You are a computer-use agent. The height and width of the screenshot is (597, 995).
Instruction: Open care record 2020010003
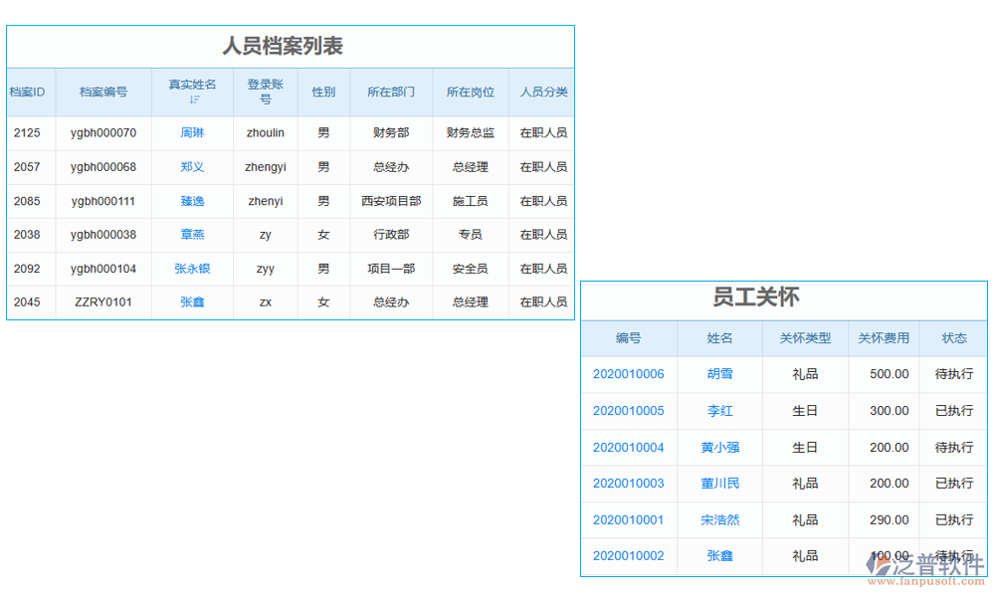point(628,484)
